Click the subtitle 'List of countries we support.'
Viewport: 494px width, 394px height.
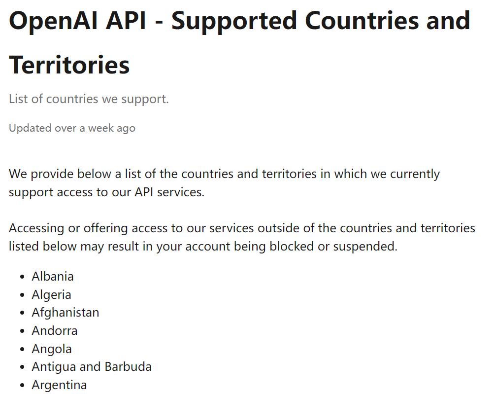(89, 99)
